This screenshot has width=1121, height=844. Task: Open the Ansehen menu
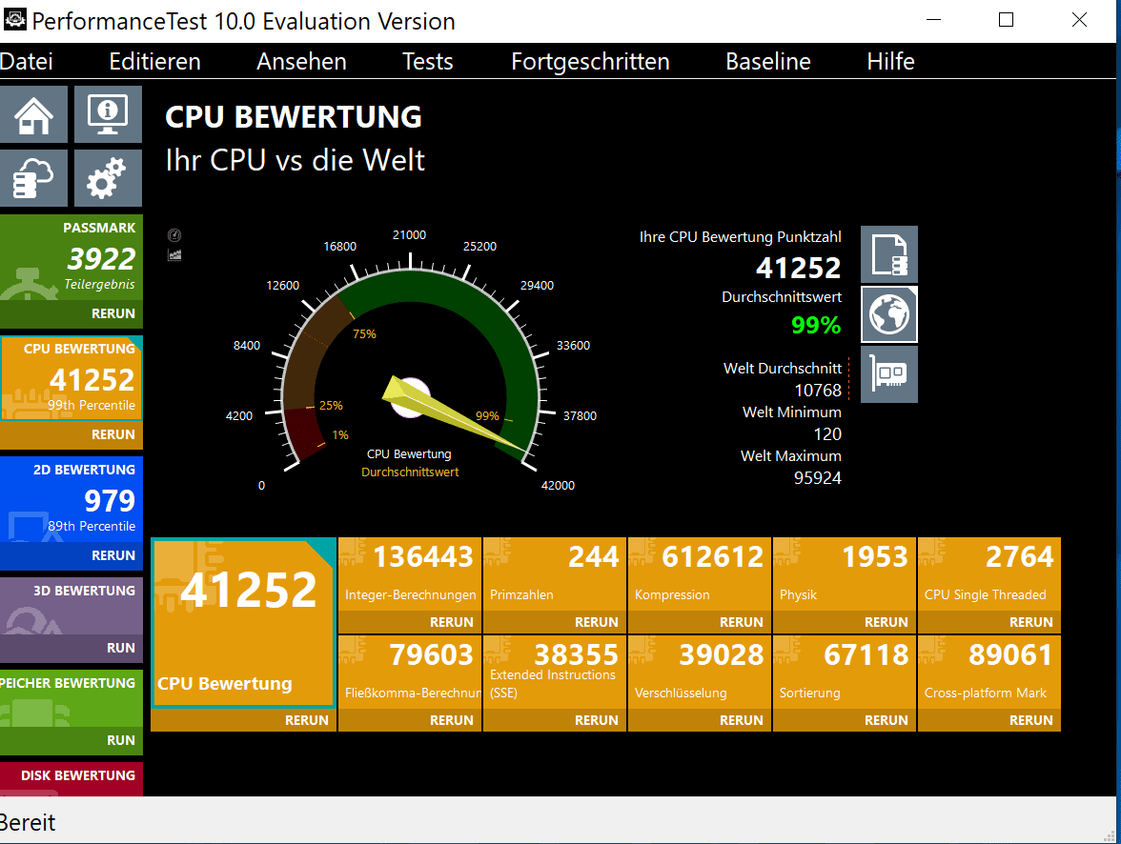pyautogui.click(x=301, y=62)
